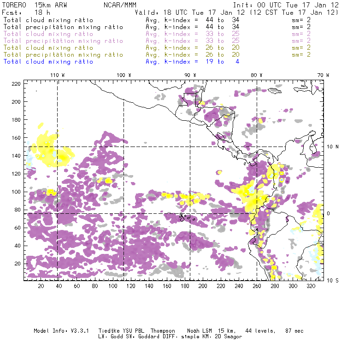Click 'Thompson' in the model footer
This screenshot has width=341, height=341.
163,331
